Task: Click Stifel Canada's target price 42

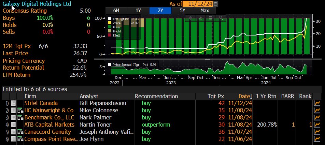Action: click(x=222, y=103)
